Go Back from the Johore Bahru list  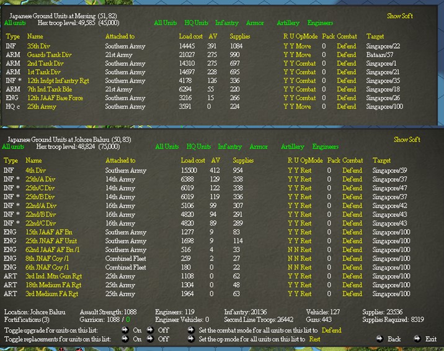(394, 339)
